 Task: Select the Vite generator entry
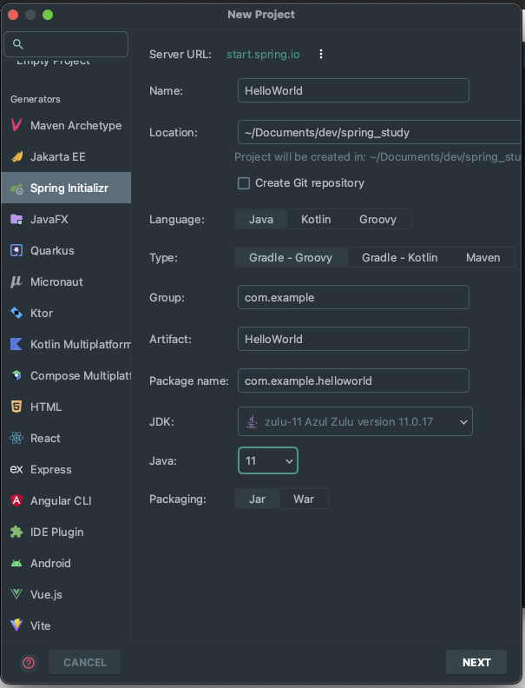click(x=66, y=625)
